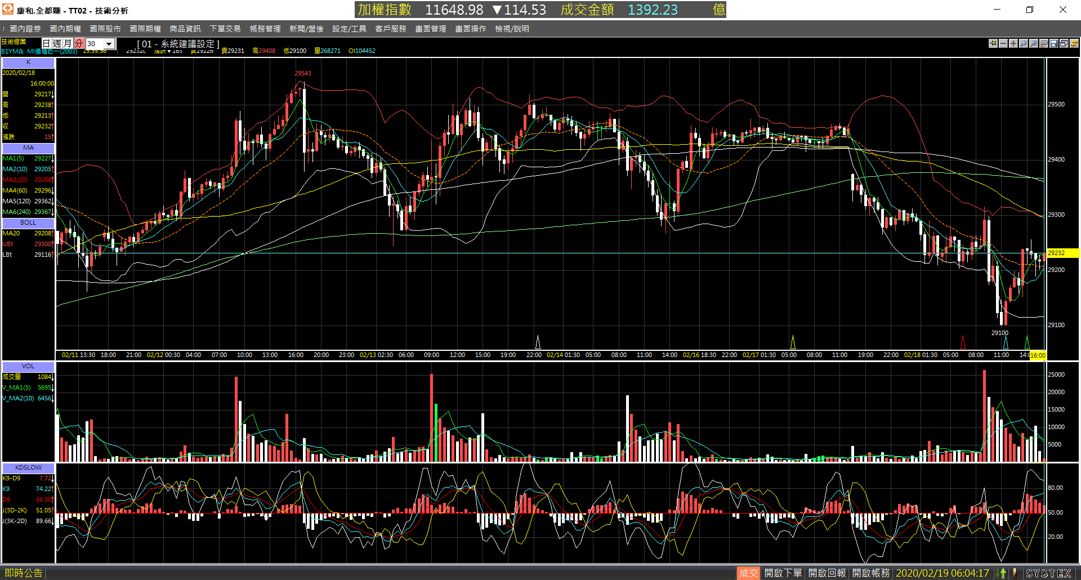Open the 帳務管理 menu

tap(265, 29)
